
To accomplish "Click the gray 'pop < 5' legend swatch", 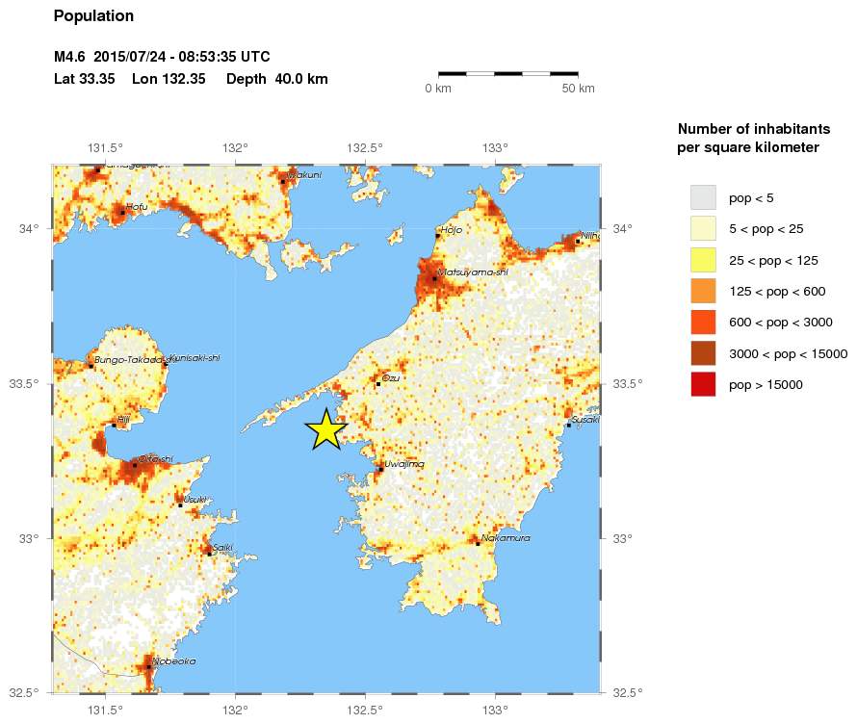I will 703,198.
